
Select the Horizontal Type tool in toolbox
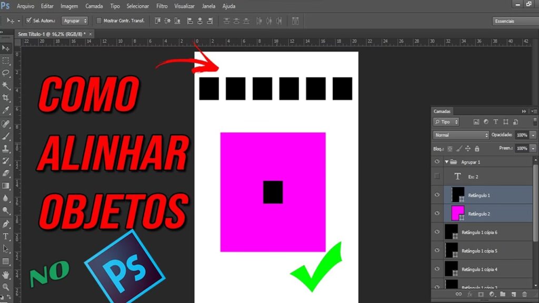pos(6,236)
